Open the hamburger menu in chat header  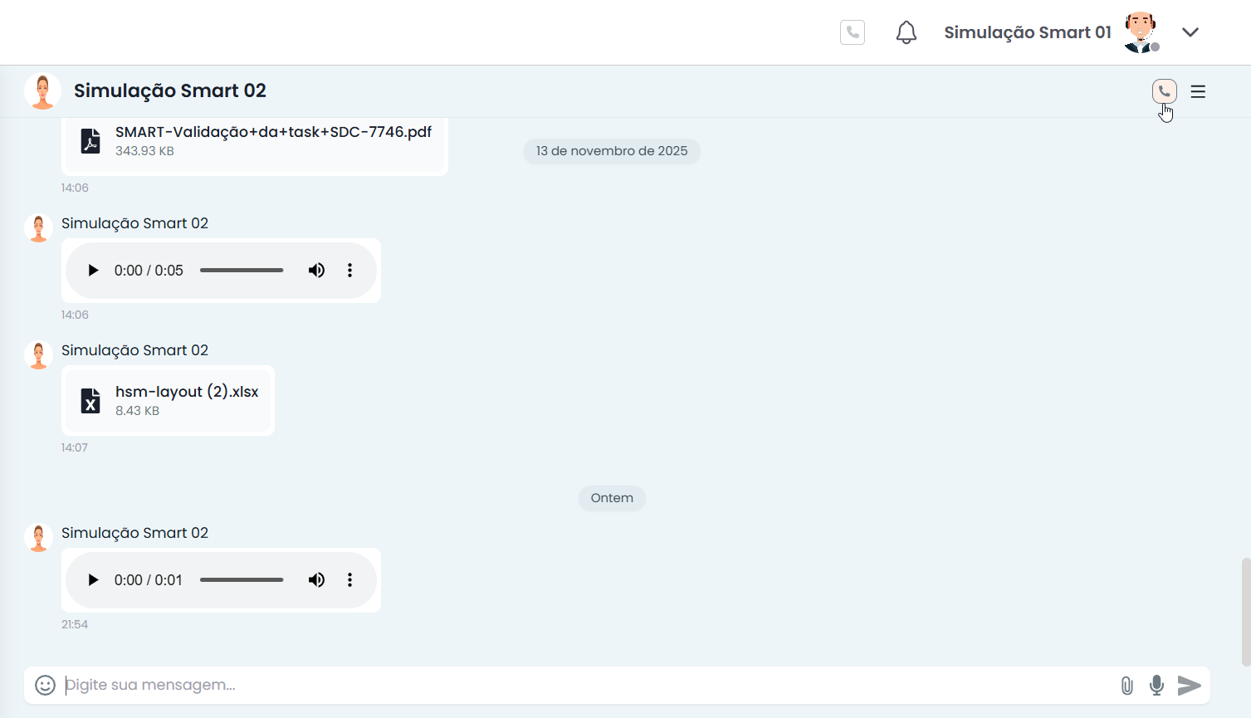1198,91
